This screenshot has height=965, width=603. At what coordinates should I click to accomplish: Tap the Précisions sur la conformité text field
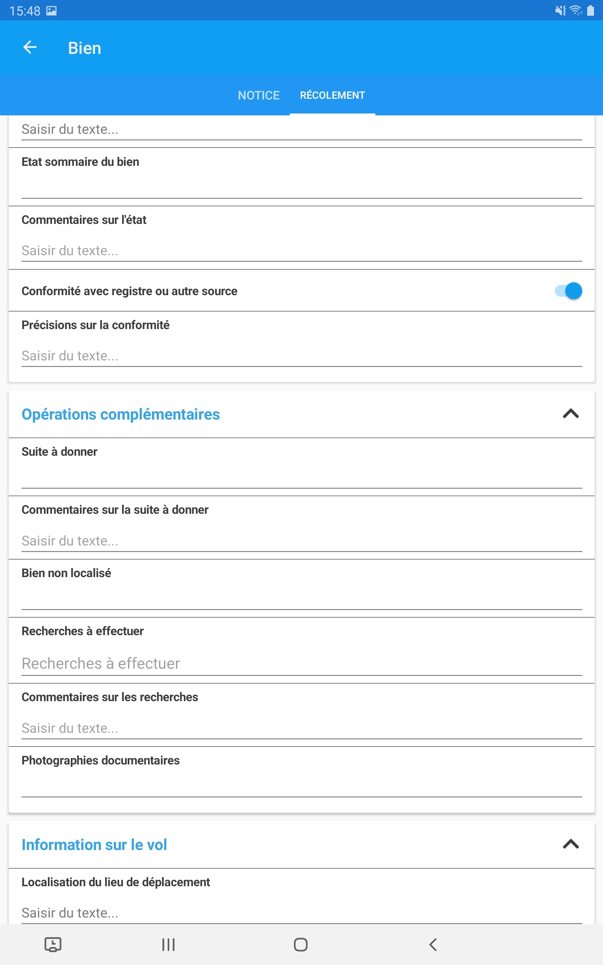tap(301, 355)
